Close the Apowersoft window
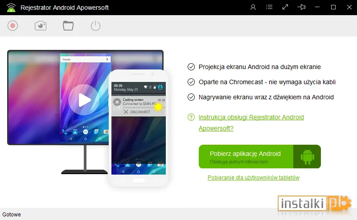357x220 pixels. pos(349,7)
